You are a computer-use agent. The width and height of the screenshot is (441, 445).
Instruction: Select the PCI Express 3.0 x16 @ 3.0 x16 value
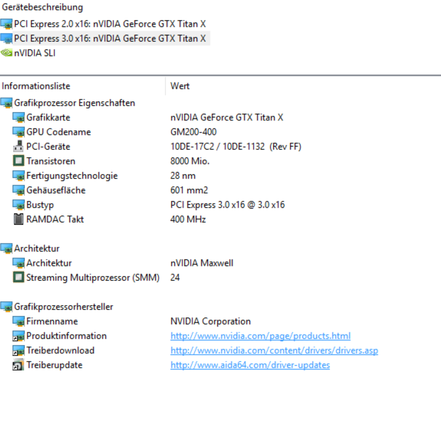227,205
